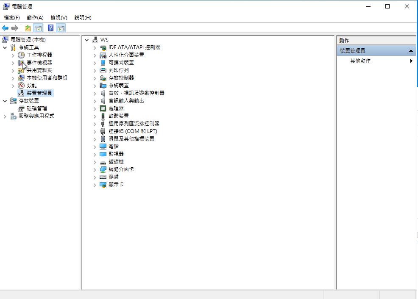
Task: Click the 列印佇列 printer icon
Action: [x=103, y=70]
